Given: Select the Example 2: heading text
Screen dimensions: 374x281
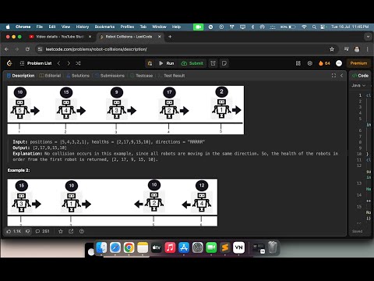Looking at the screenshot, I should [19, 170].
